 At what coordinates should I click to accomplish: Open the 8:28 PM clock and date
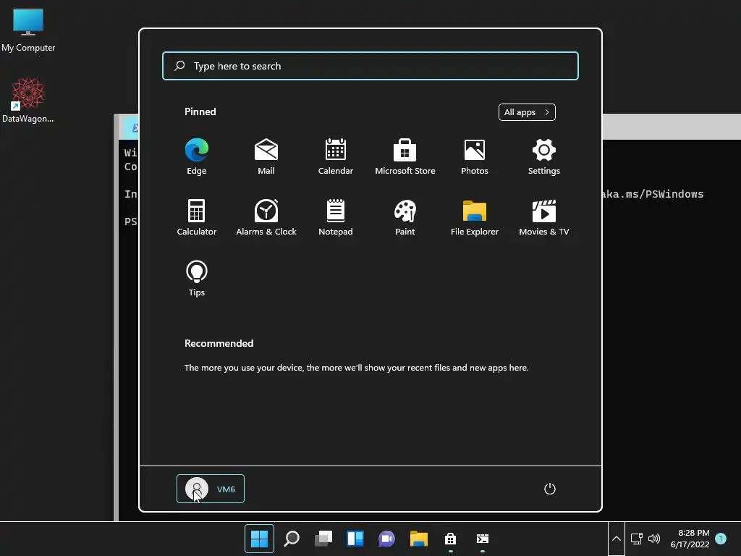pos(690,539)
